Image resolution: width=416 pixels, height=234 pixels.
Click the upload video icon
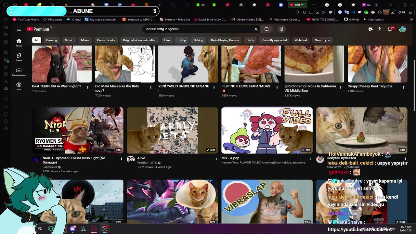[379, 29]
